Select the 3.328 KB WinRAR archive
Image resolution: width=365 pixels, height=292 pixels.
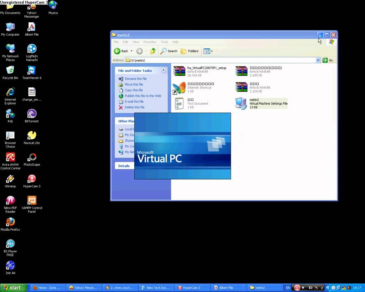pos(253,87)
